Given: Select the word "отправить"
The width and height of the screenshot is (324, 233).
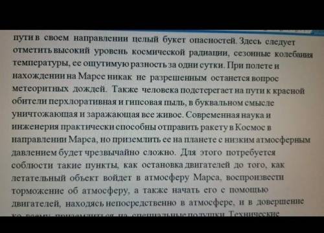Looking at the screenshot, I should point(178,128).
